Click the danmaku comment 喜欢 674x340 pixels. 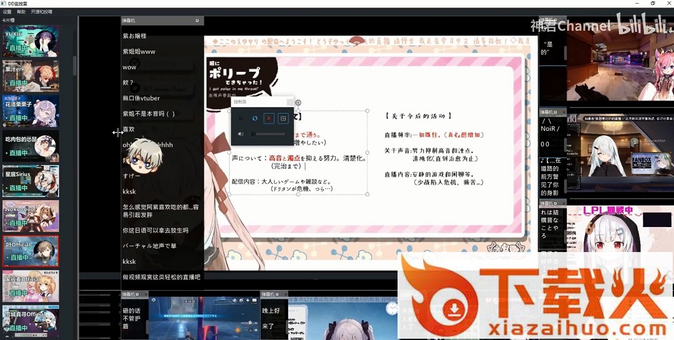[x=129, y=129]
